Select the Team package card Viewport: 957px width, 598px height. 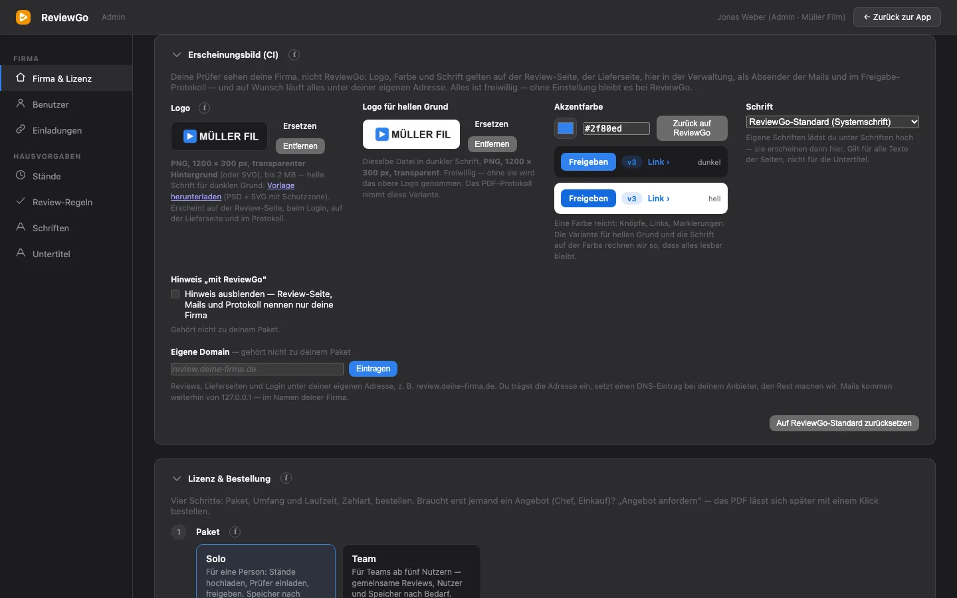click(x=411, y=571)
